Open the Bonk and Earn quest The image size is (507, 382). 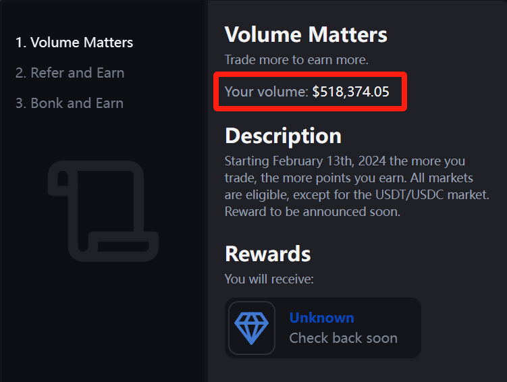(69, 103)
